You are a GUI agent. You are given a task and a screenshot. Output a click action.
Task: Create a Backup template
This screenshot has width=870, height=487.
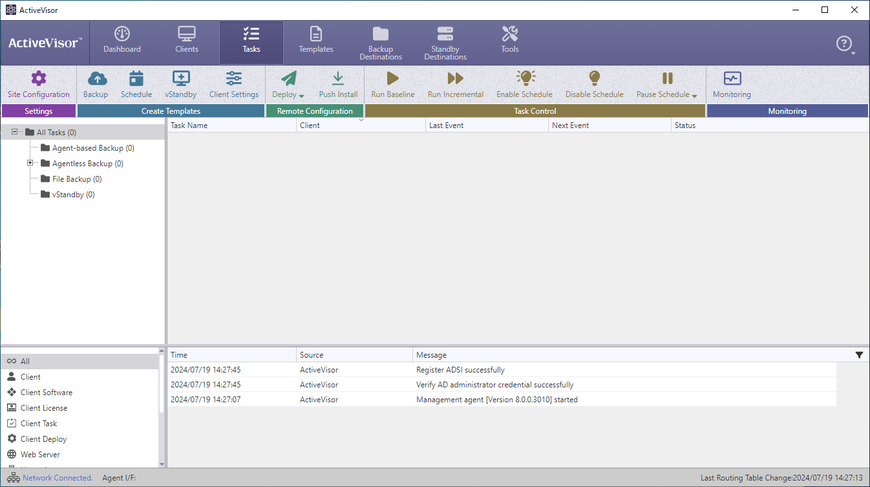(x=96, y=85)
